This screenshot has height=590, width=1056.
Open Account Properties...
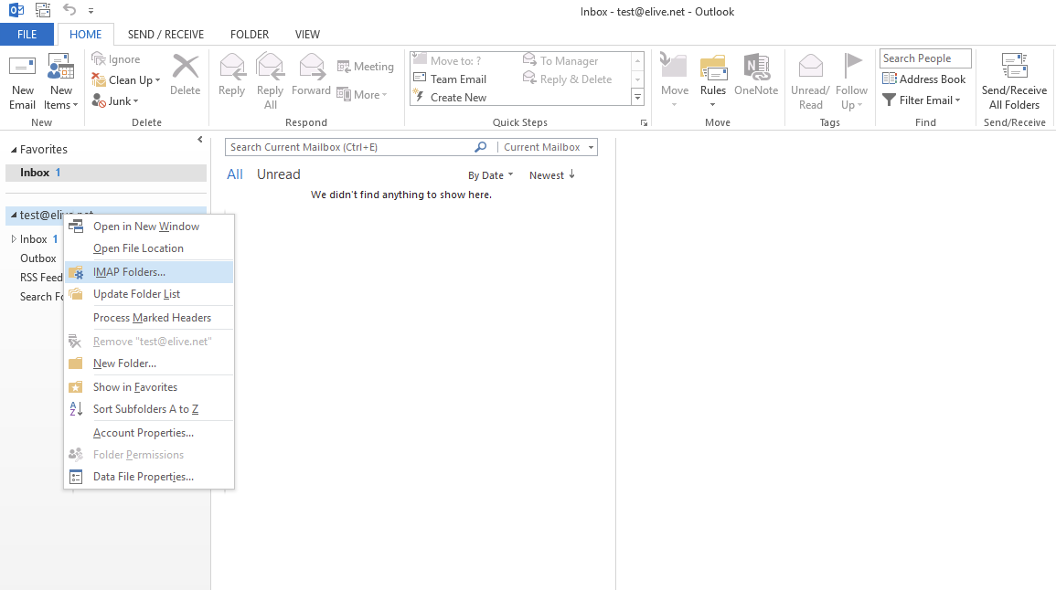click(x=149, y=433)
